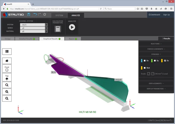Screen dimensions: 175x124
Task: Open the SYSTEM dropdown showing HILTI
Action: click(34, 25)
